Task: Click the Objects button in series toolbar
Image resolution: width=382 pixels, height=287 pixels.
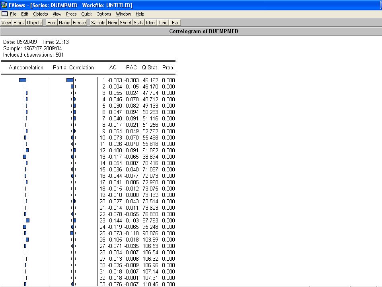Action: (x=34, y=23)
